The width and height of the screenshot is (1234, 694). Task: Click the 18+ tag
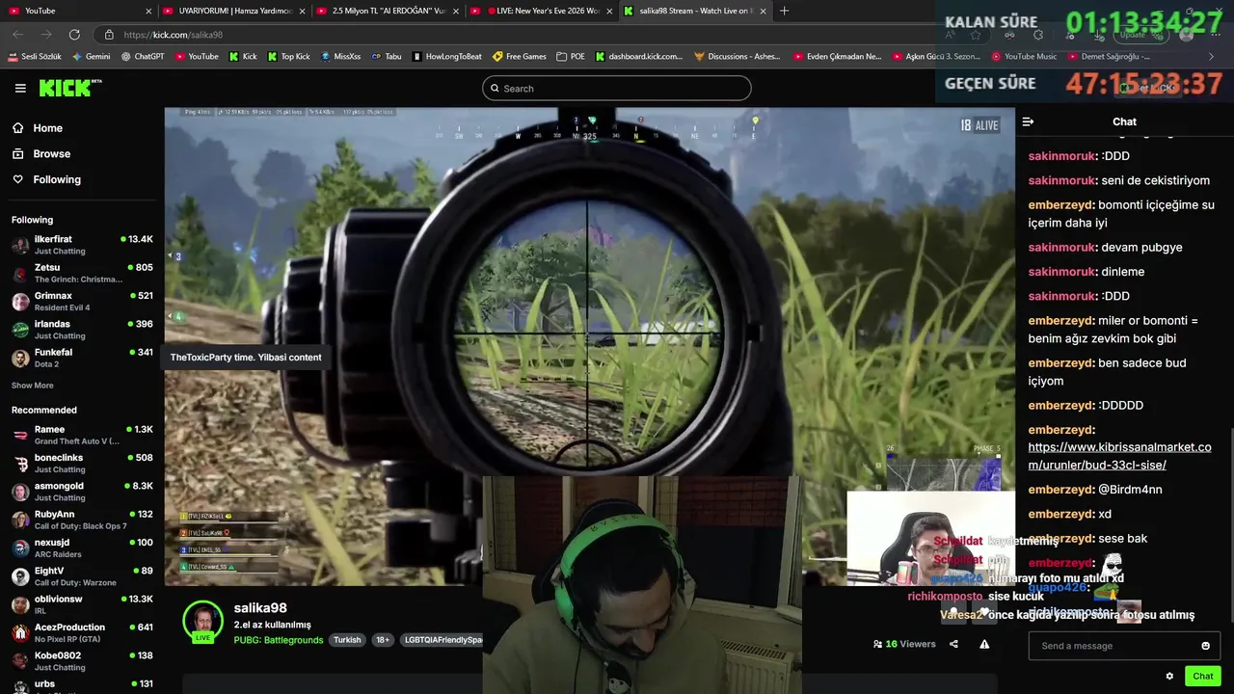tap(383, 640)
